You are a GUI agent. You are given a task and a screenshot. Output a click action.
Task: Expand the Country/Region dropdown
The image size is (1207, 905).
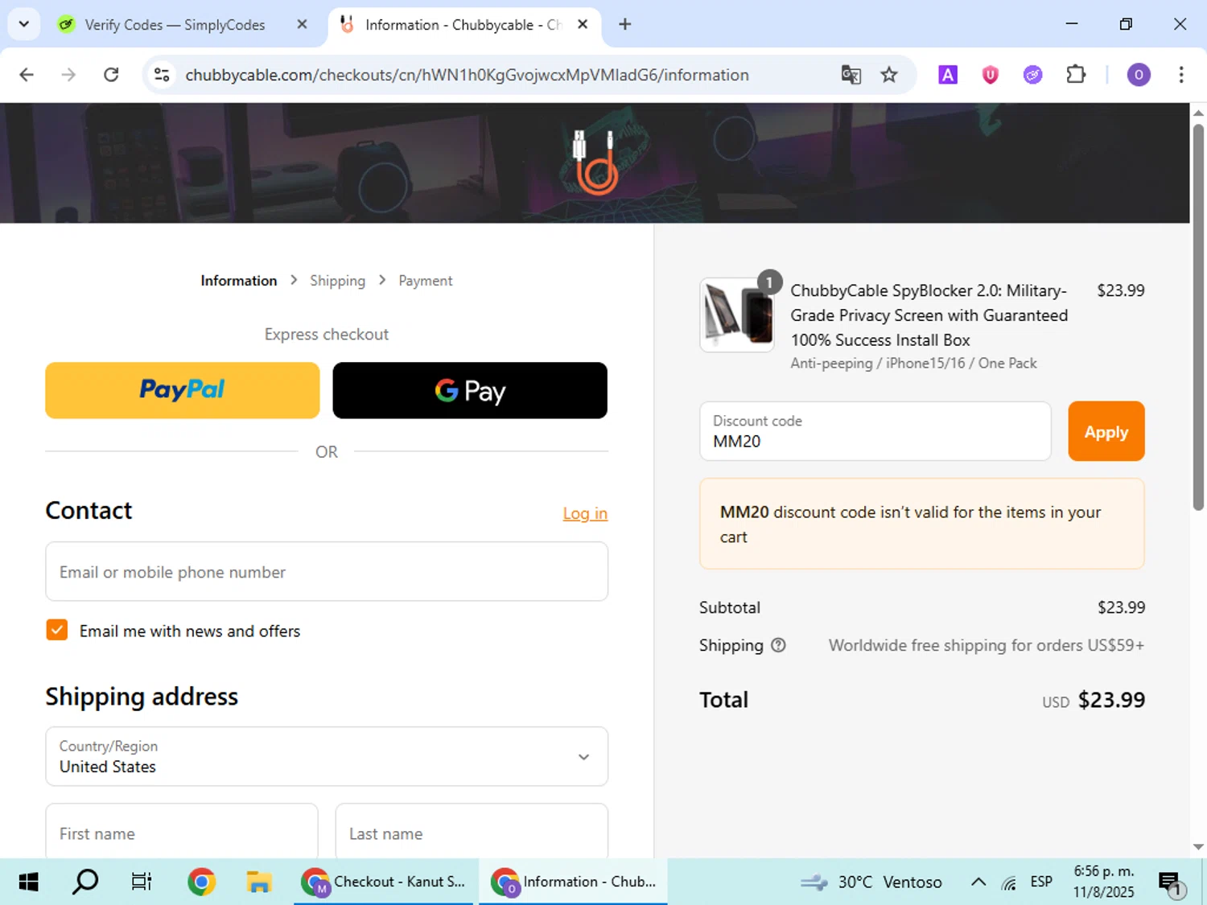[x=327, y=756]
